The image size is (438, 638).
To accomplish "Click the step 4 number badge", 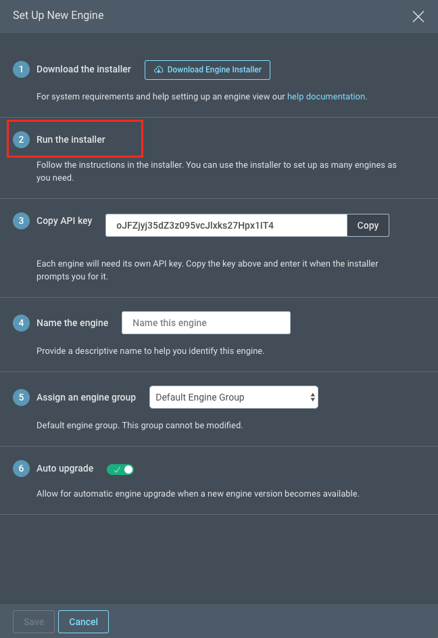I will click(x=21, y=323).
